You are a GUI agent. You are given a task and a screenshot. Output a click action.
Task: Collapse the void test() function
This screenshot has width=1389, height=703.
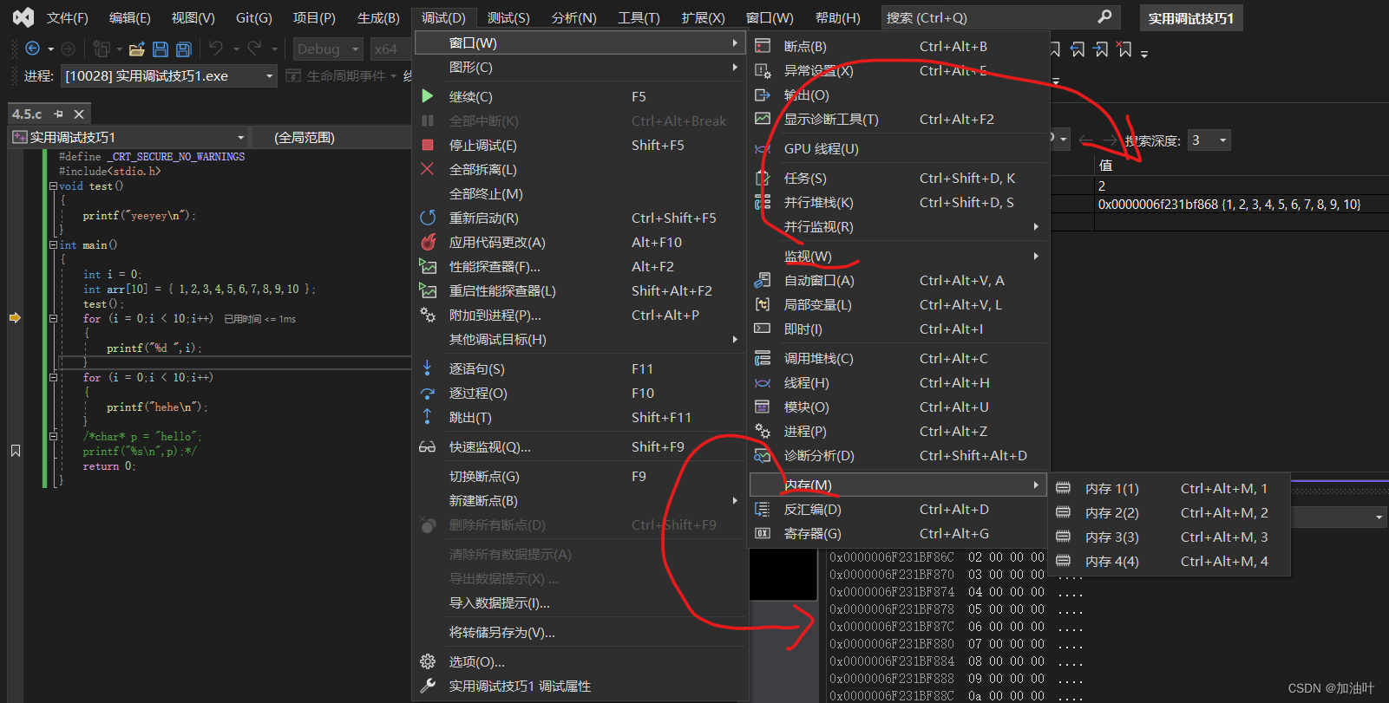point(54,186)
